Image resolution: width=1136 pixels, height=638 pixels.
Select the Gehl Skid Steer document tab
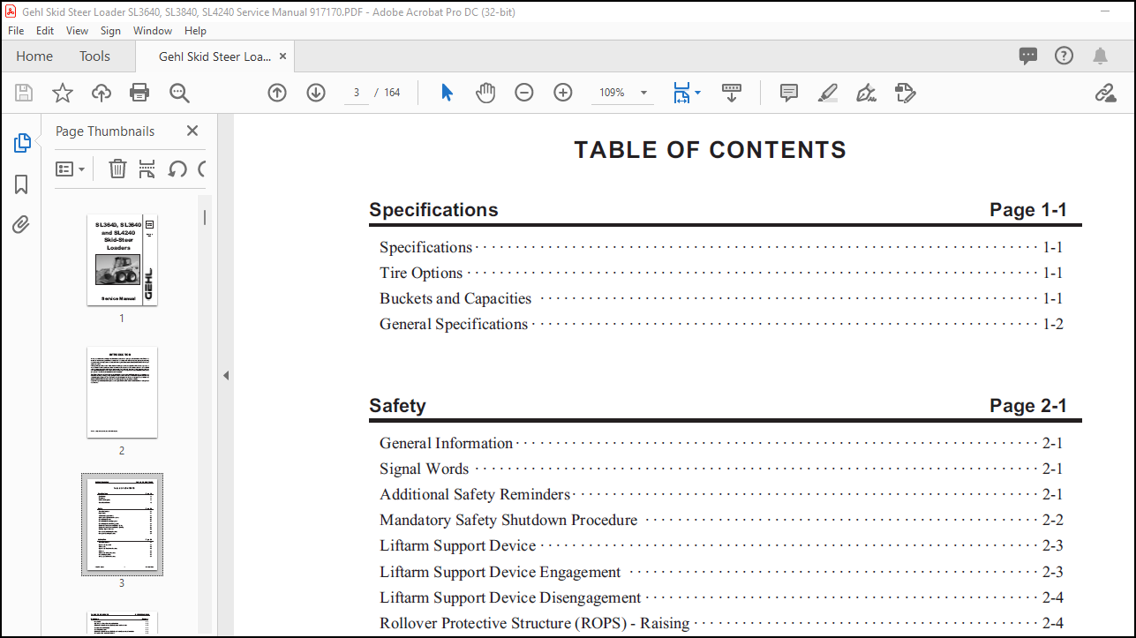214,56
